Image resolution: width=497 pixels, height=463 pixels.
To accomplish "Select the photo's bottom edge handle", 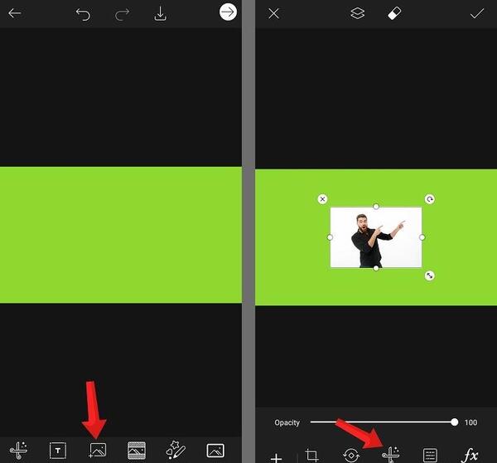I will (376, 268).
